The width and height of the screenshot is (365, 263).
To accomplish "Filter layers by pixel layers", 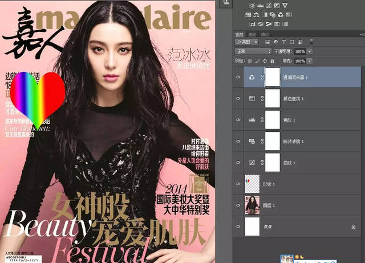I will click(267, 42).
